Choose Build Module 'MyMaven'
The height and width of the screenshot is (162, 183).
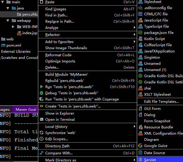pyautogui.click(x=87, y=75)
